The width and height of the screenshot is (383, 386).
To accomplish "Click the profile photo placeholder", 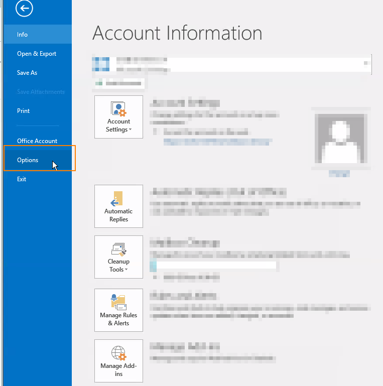I will 341,139.
